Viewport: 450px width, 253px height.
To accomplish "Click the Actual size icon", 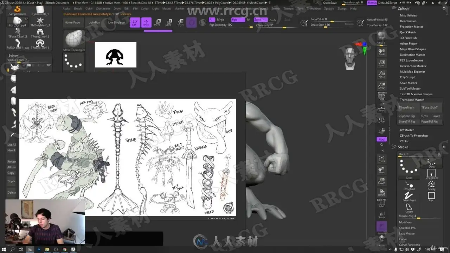I will [381, 74].
